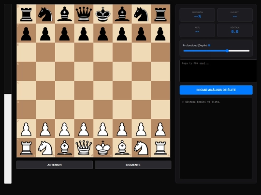Click the white pawn on e2
This screenshot has height=195, width=261.
click(x=103, y=129)
